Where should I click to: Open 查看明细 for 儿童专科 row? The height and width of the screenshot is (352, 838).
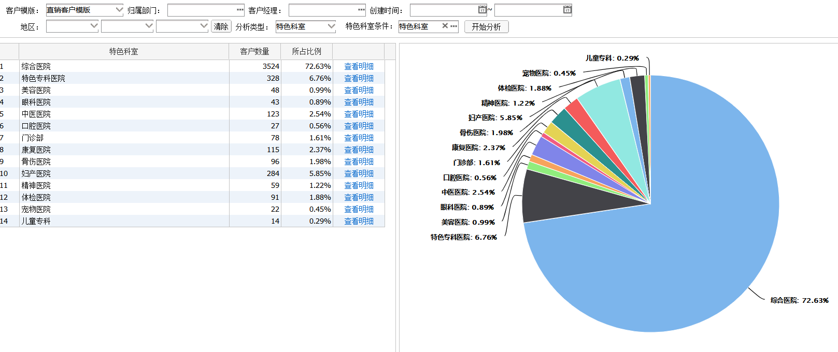(359, 221)
